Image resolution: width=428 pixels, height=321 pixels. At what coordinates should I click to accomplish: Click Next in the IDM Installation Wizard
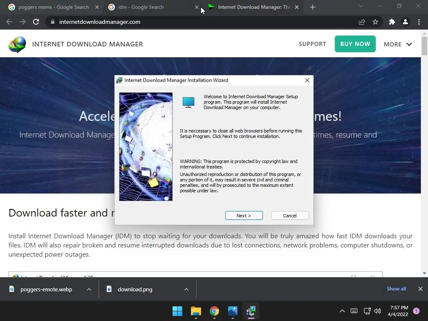[244, 215]
